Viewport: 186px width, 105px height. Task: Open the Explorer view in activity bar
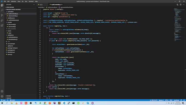[x=2, y=5]
